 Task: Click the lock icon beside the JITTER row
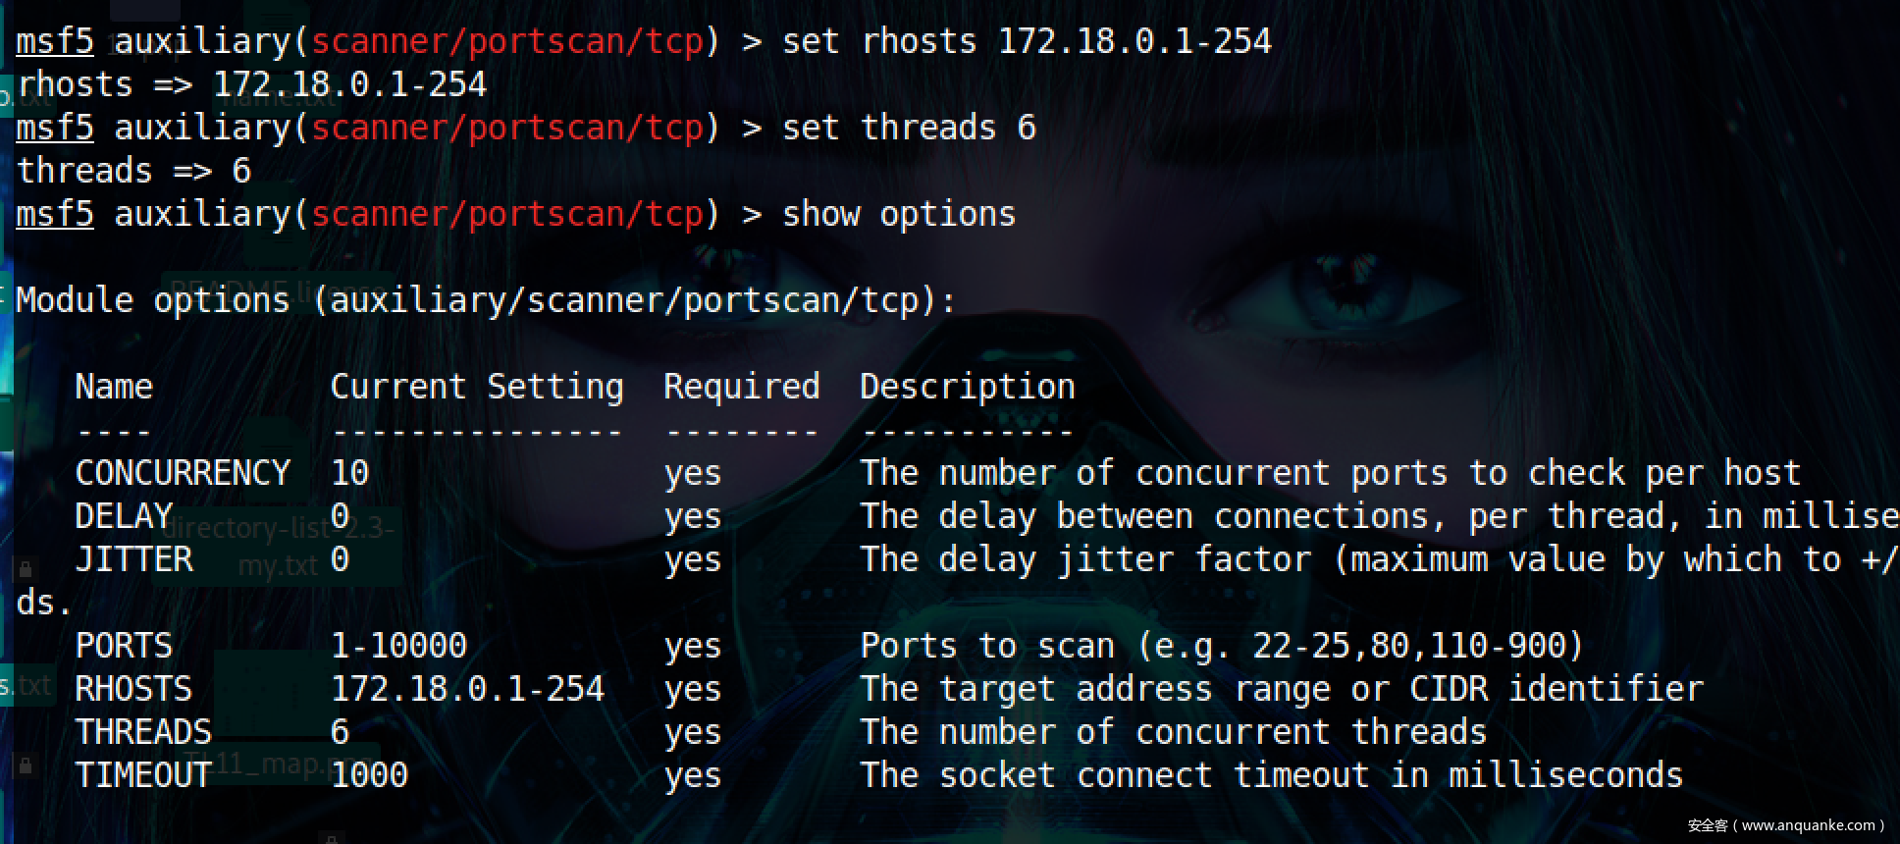pyautogui.click(x=26, y=568)
